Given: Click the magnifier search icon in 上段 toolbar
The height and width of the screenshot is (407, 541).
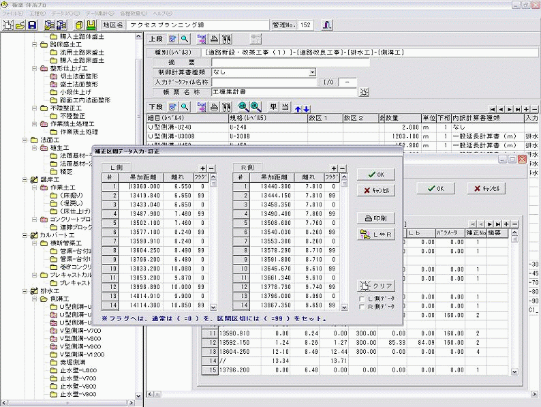Looking at the screenshot, I should [184, 39].
